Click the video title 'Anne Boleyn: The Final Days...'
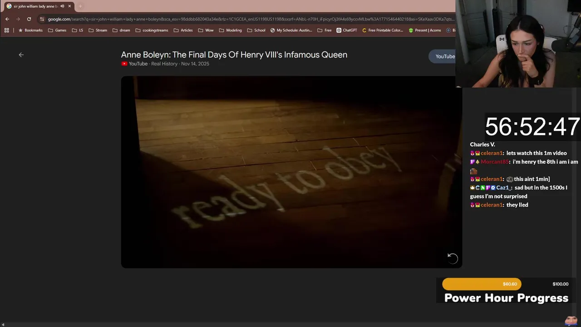The width and height of the screenshot is (581, 327). (x=234, y=54)
